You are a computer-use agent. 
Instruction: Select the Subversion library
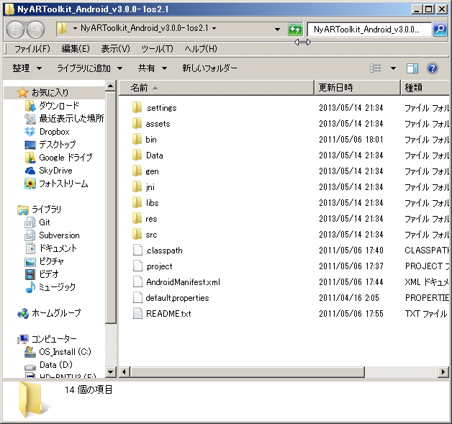tap(52, 235)
